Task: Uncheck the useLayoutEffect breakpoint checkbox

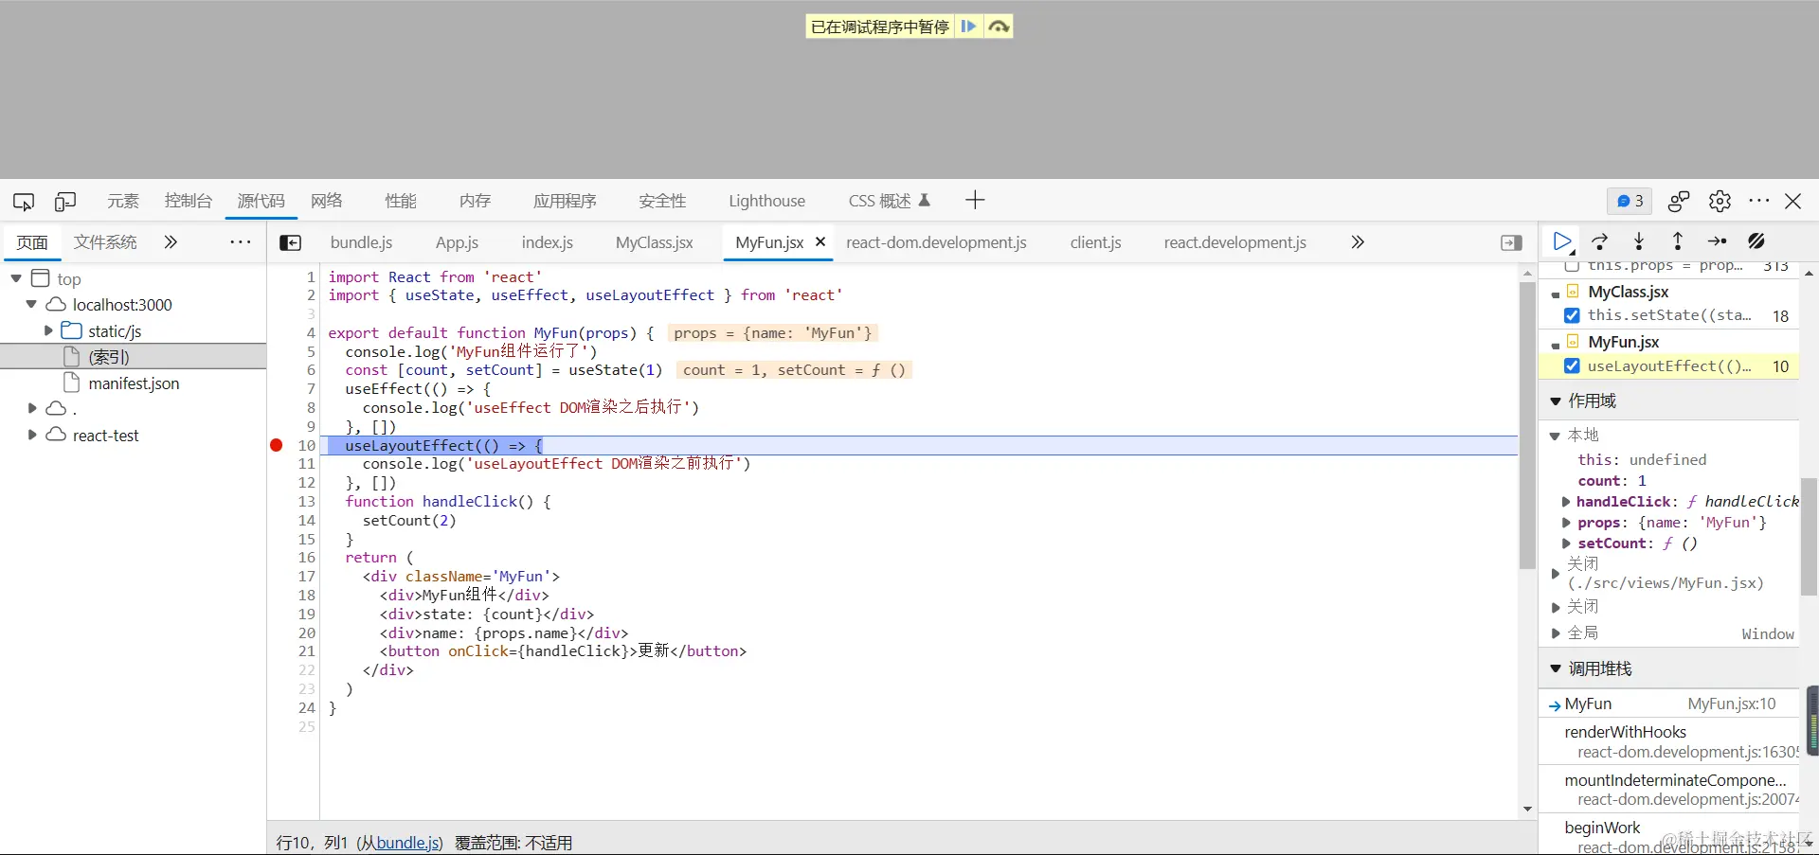Action: tap(1572, 365)
